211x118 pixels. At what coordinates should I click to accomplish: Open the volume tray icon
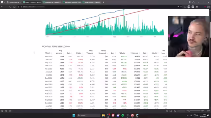click(x=197, y=115)
